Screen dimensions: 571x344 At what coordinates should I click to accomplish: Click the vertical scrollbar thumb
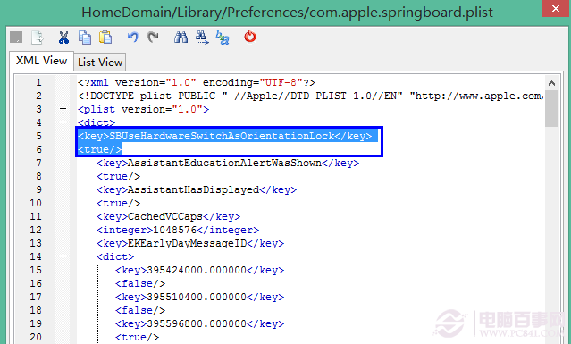click(x=551, y=108)
